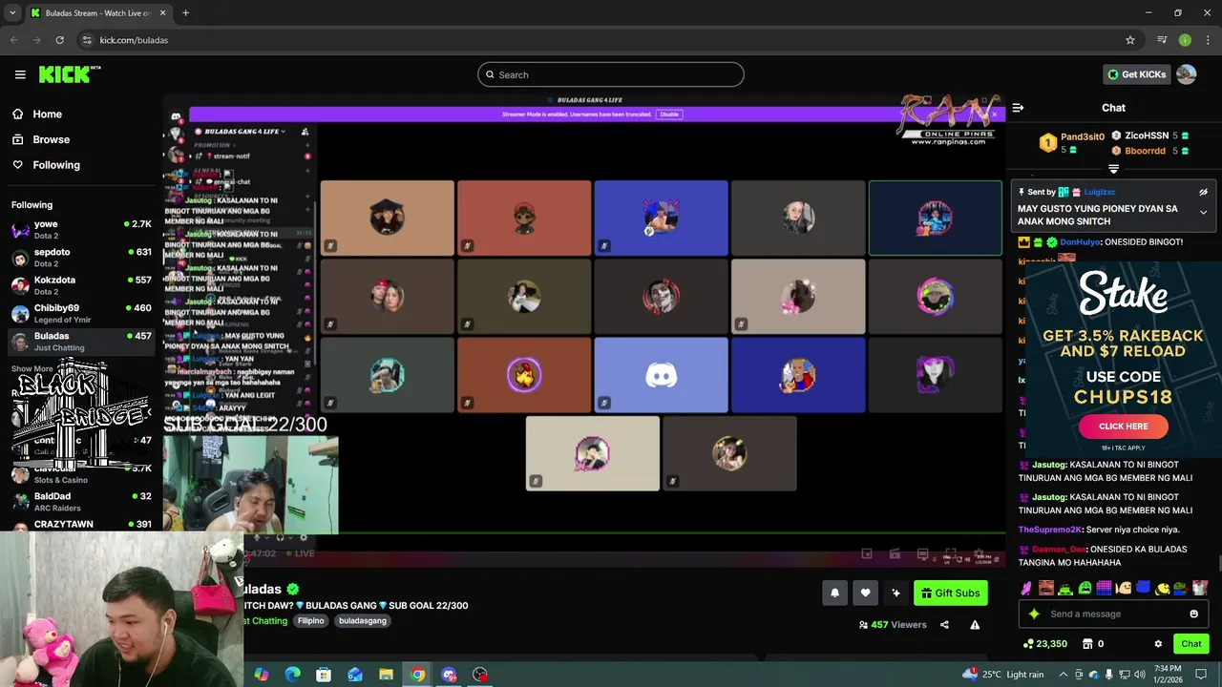The height and width of the screenshot is (687, 1222).
Task: Open Chrome in the taskbar
Action: tap(418, 675)
